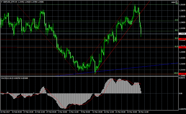Image resolution: width=186 pixels, height=114 pixels.
Task: Click the 1.22260 price scale value
Action: pyautogui.click(x=182, y=58)
